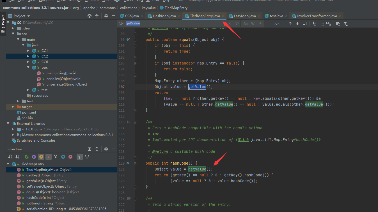
Task: Add selection for next occurrence
Action: (314, 24)
